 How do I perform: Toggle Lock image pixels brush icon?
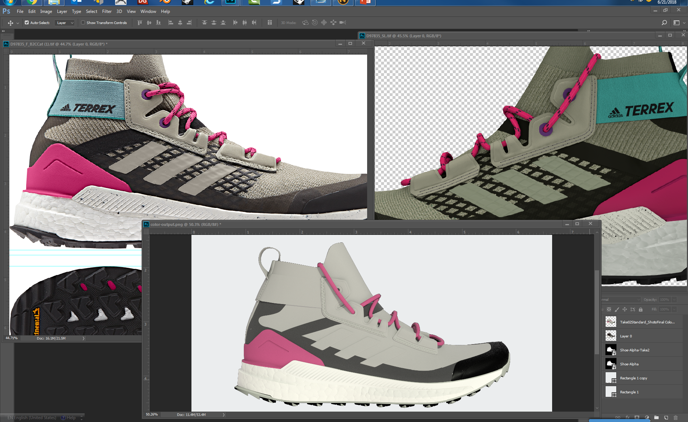pyautogui.click(x=617, y=309)
